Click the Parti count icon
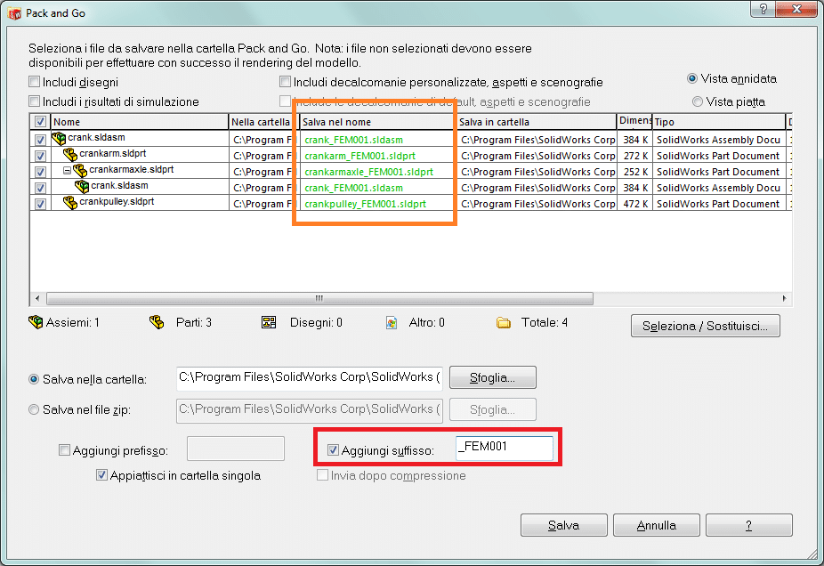The image size is (824, 566). pos(158,322)
